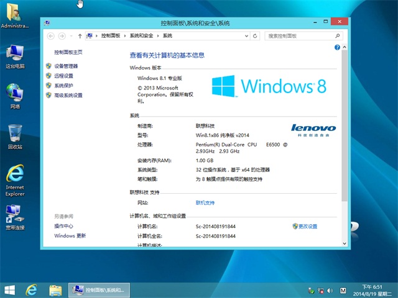The height and width of the screenshot is (298, 398).
Task: Open the 宽带连接 desktop shortcut
Action: point(15,217)
